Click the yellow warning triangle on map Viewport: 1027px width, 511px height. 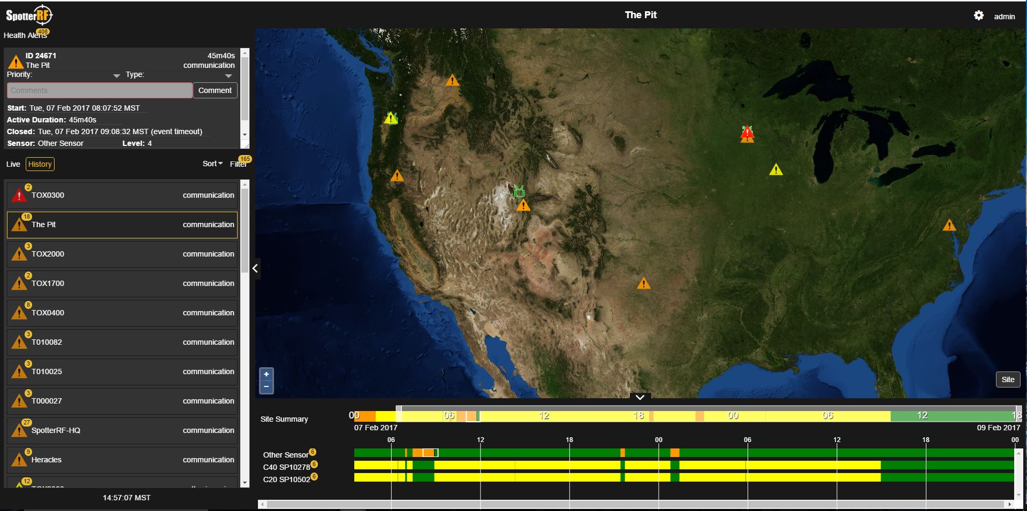pos(775,170)
